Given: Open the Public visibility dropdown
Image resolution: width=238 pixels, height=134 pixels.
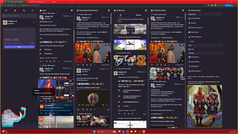Looking at the screenshot, I should pyautogui.click(x=7, y=39).
